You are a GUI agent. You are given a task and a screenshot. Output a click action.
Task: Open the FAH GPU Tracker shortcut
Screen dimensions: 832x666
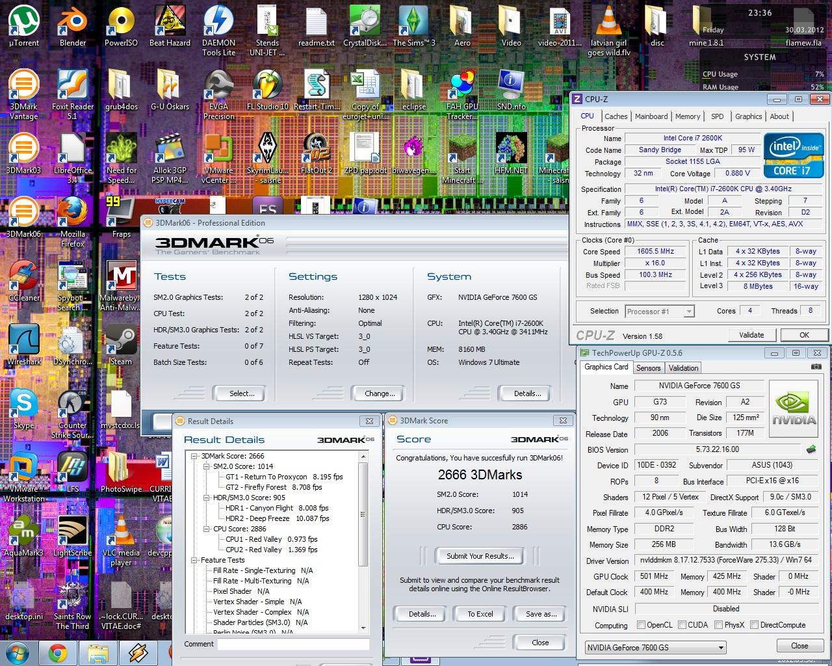462,94
